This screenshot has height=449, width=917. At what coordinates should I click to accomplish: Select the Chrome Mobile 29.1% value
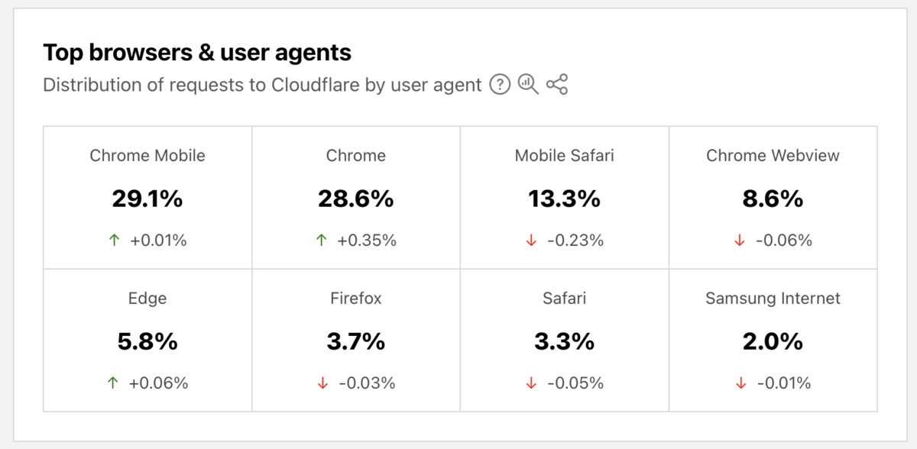pos(147,199)
